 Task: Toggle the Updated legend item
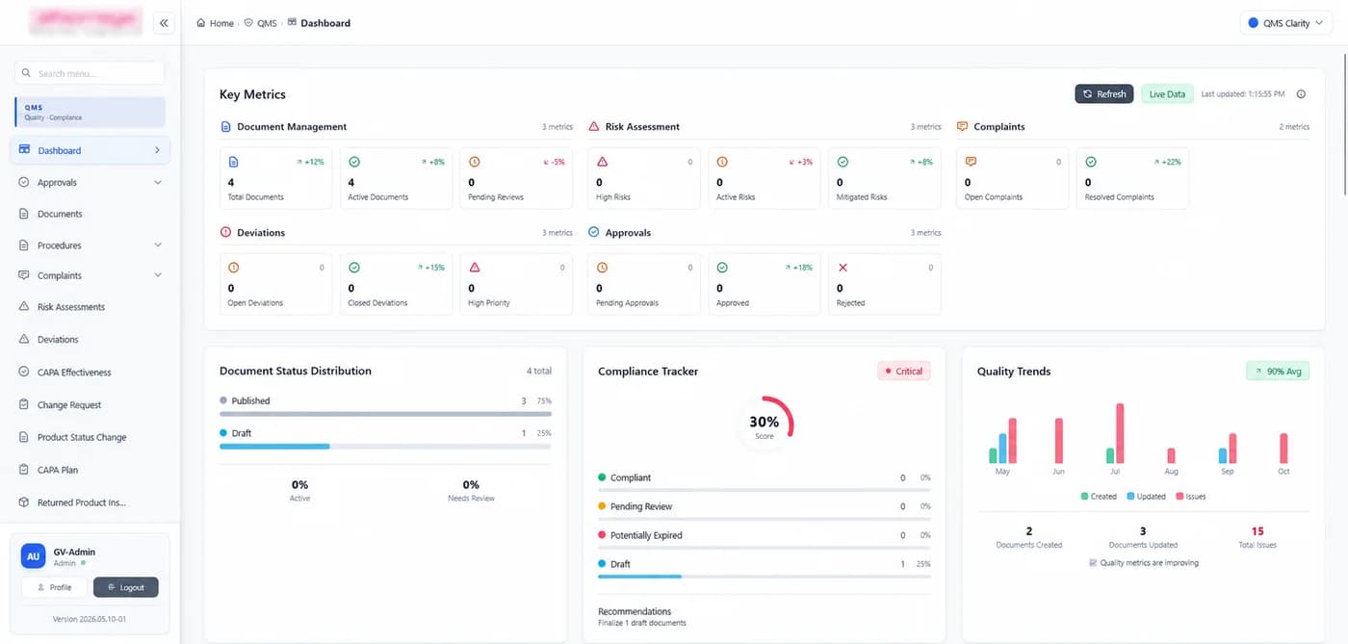click(1146, 497)
